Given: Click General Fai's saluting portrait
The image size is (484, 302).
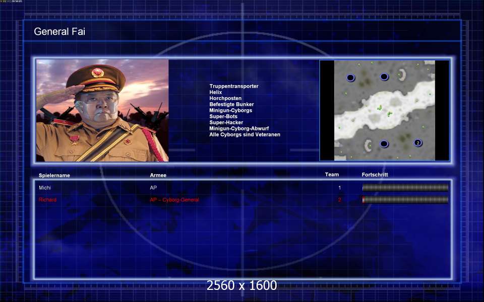Looking at the screenshot, I should click(x=102, y=110).
